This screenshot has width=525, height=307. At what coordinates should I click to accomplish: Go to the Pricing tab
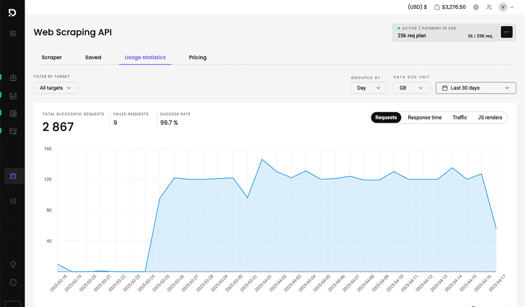coord(198,58)
